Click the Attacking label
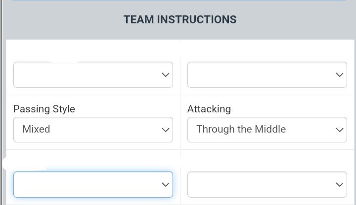This screenshot has width=356, height=205. tap(209, 109)
